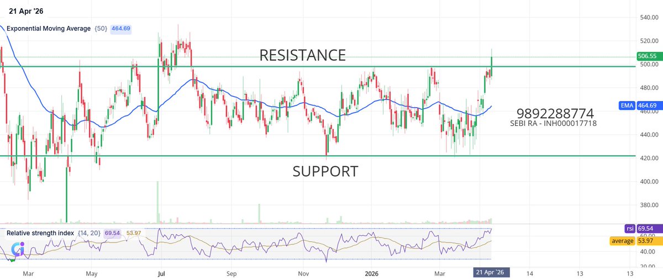Click the 464.69 value badge beside {50}

pos(121,28)
